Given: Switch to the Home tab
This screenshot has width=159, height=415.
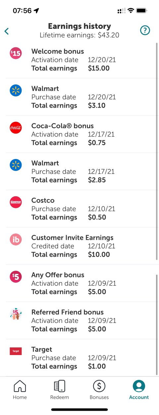Looking at the screenshot, I should [20, 390].
